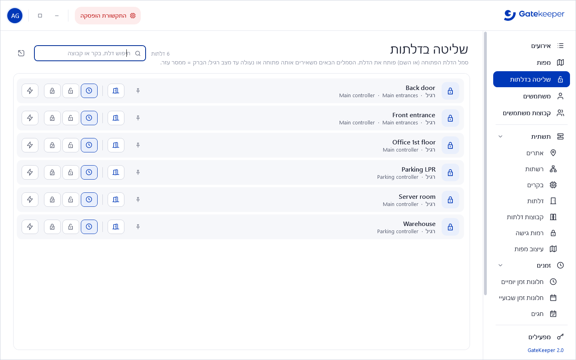Keep Office 1st floor locked with the locked-padlock toggle
The height and width of the screenshot is (360, 576).
tap(52, 145)
